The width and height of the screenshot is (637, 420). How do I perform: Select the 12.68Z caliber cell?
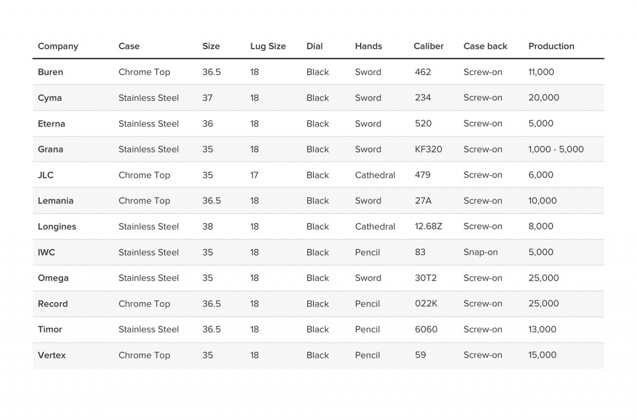point(428,227)
